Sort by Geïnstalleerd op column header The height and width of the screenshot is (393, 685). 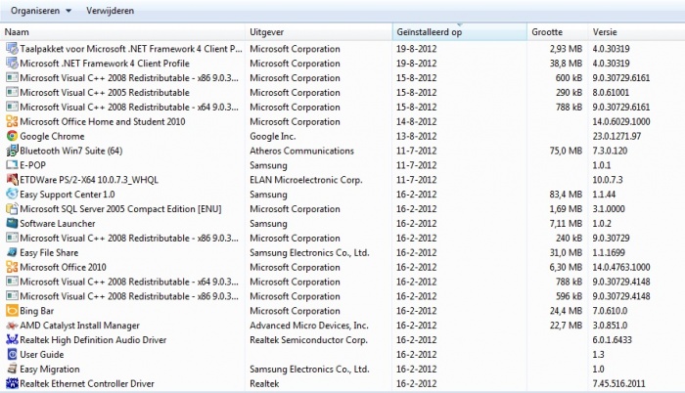pos(460,32)
